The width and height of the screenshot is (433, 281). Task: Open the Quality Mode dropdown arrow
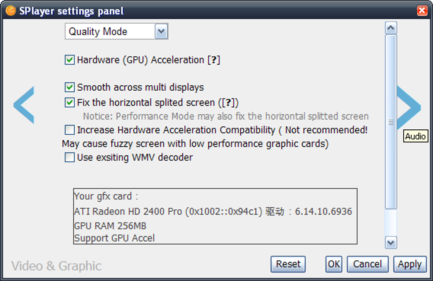tap(161, 31)
